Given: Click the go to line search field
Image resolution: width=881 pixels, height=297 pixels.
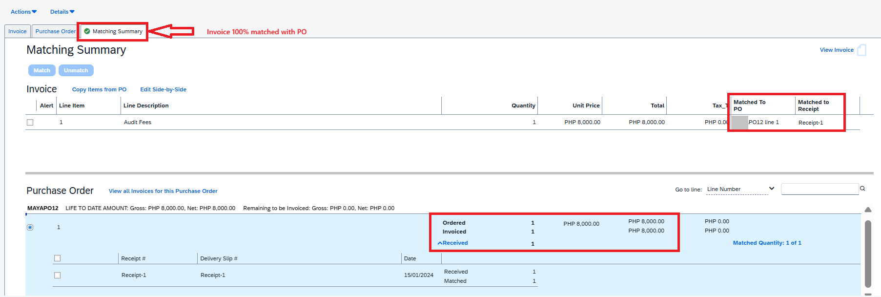Looking at the screenshot, I should click(x=820, y=189).
